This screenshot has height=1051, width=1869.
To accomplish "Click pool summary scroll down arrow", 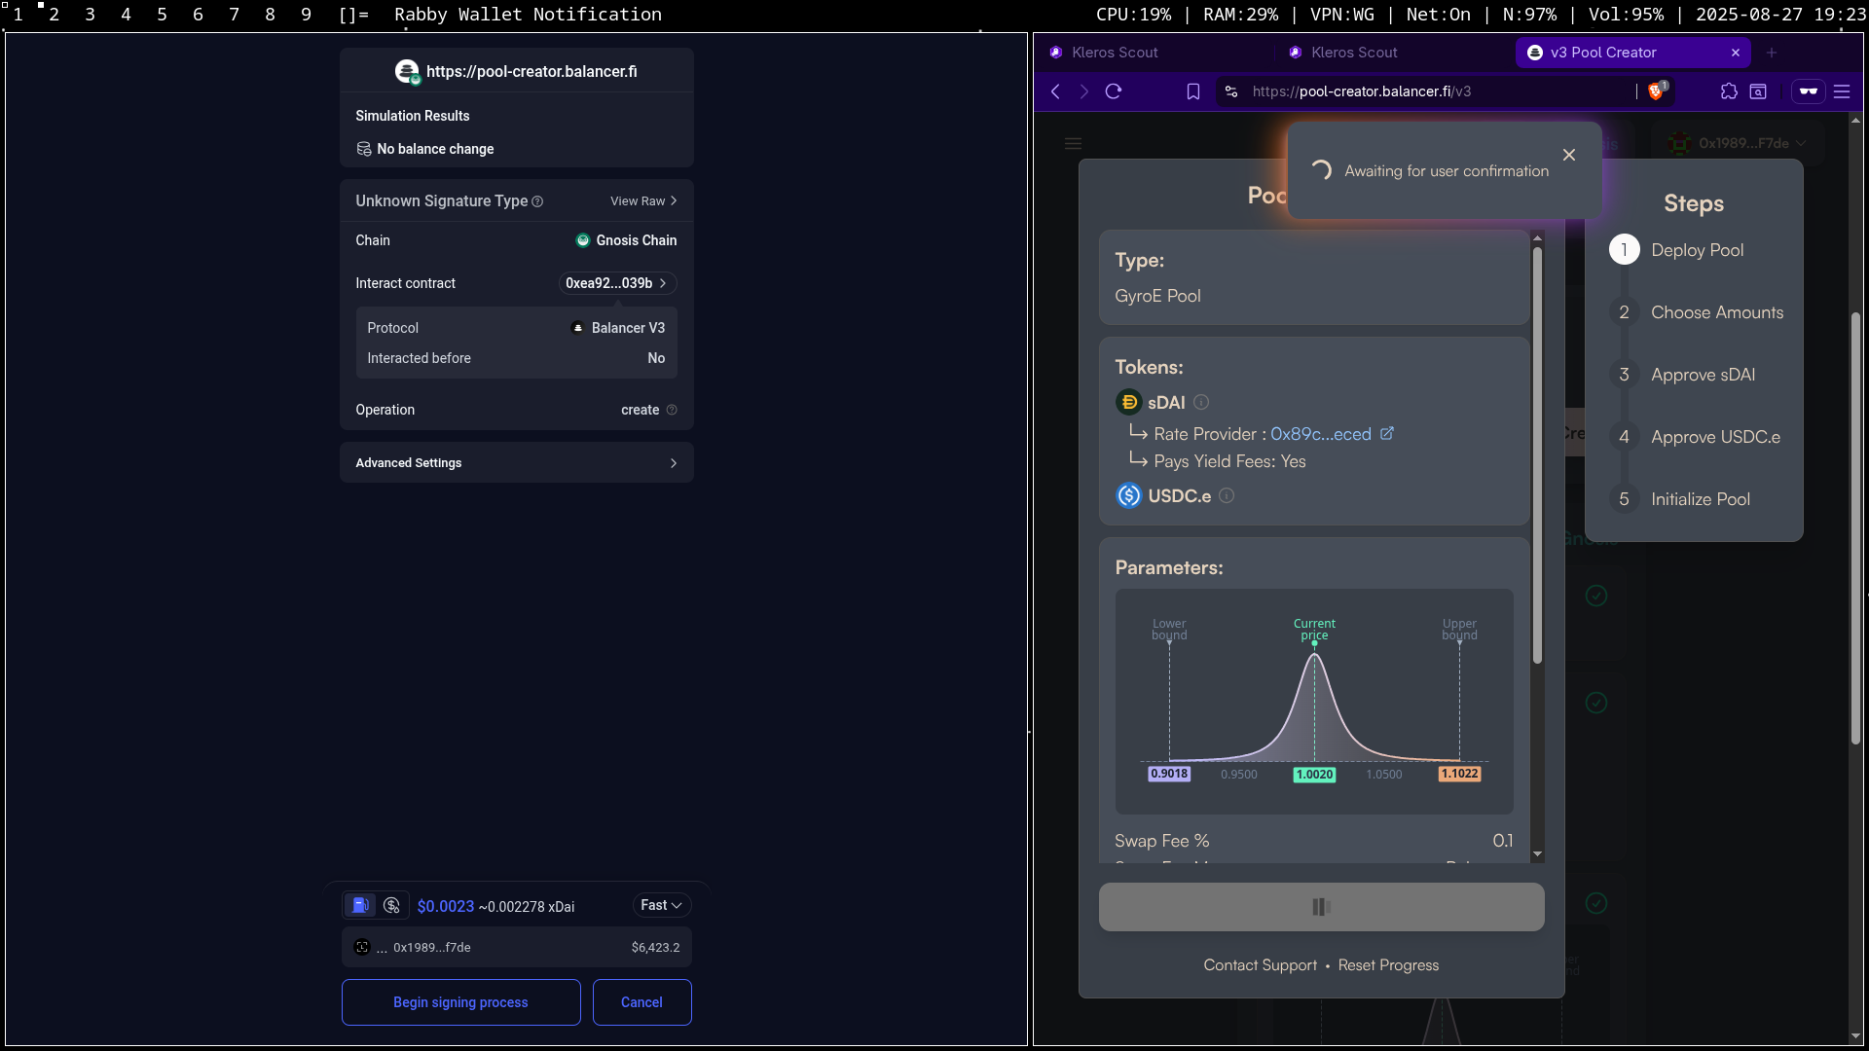I will click(x=1537, y=854).
